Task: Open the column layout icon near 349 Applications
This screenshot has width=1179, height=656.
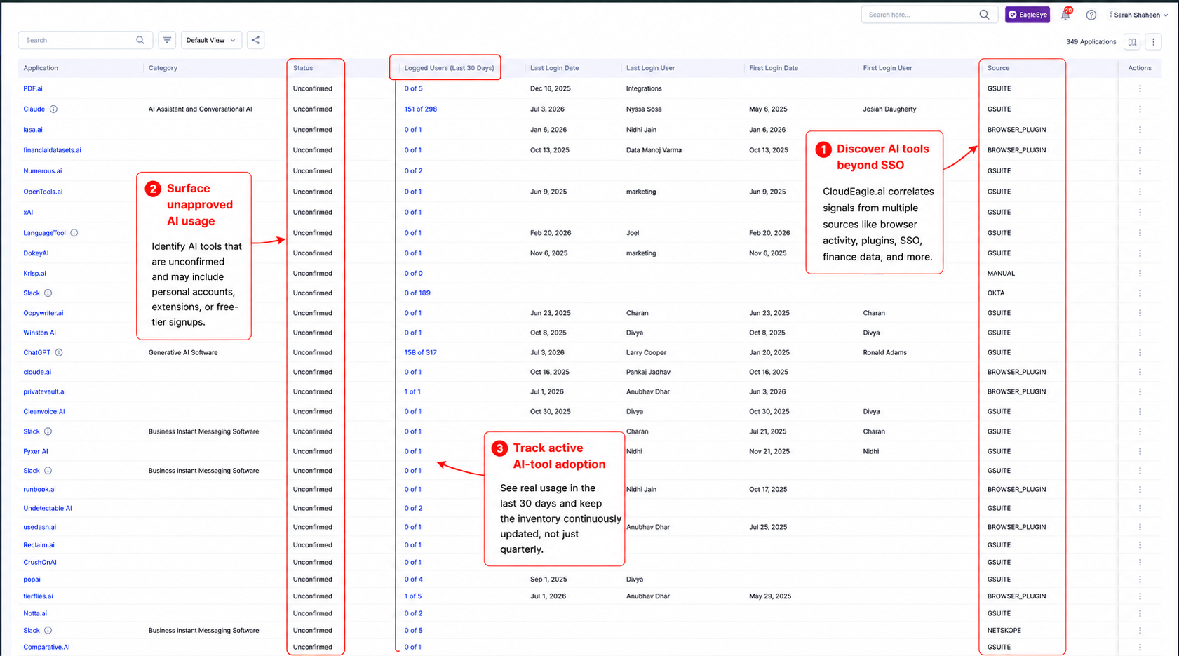Action: pos(1132,42)
